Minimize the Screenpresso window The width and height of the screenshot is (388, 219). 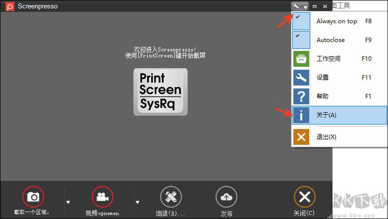coord(315,6)
